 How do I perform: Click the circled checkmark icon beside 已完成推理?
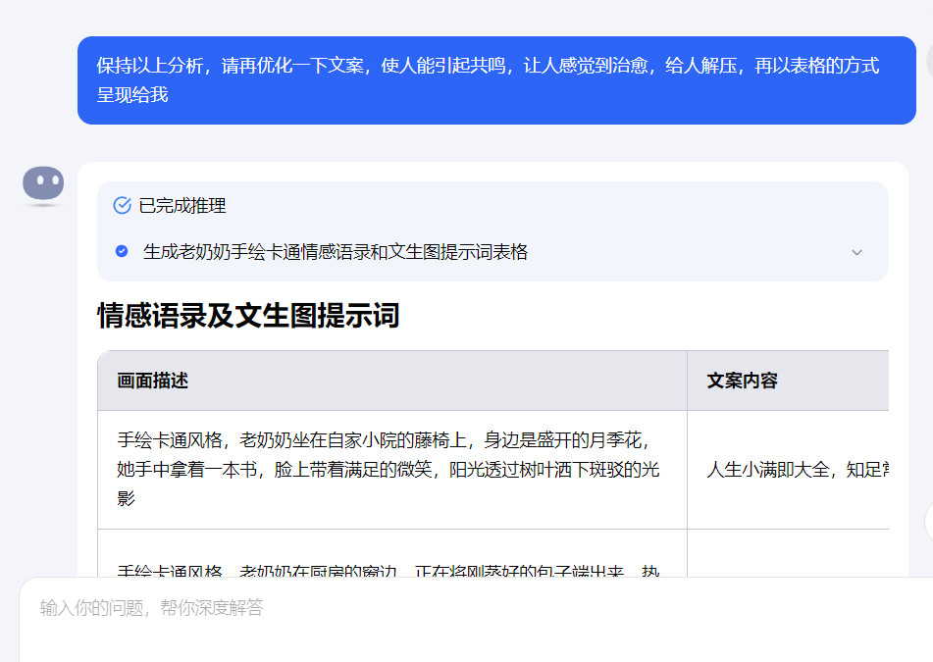122,205
